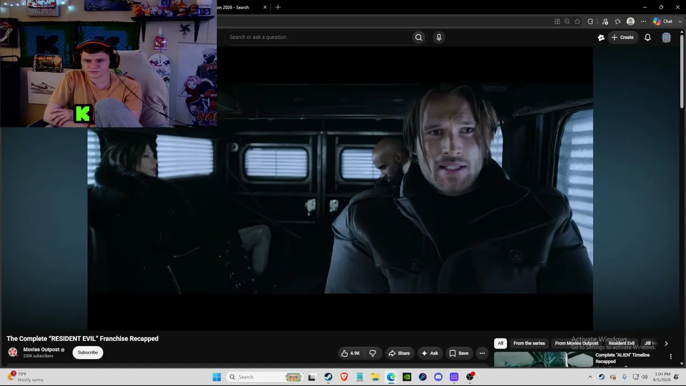This screenshot has width=686, height=386.
Task: Show hidden system tray icons
Action: click(x=590, y=377)
